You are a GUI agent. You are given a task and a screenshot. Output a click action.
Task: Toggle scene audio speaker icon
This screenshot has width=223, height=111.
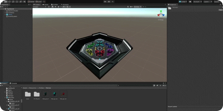tap(55, 7)
